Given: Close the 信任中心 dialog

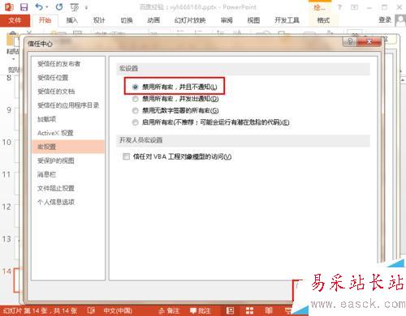Looking at the screenshot, I should [369, 42].
